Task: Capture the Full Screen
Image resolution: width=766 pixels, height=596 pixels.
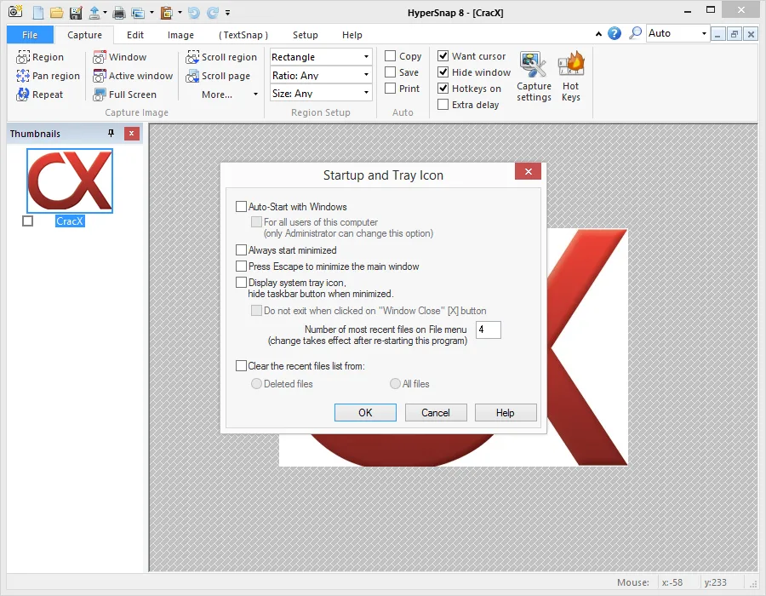Action: click(x=125, y=95)
